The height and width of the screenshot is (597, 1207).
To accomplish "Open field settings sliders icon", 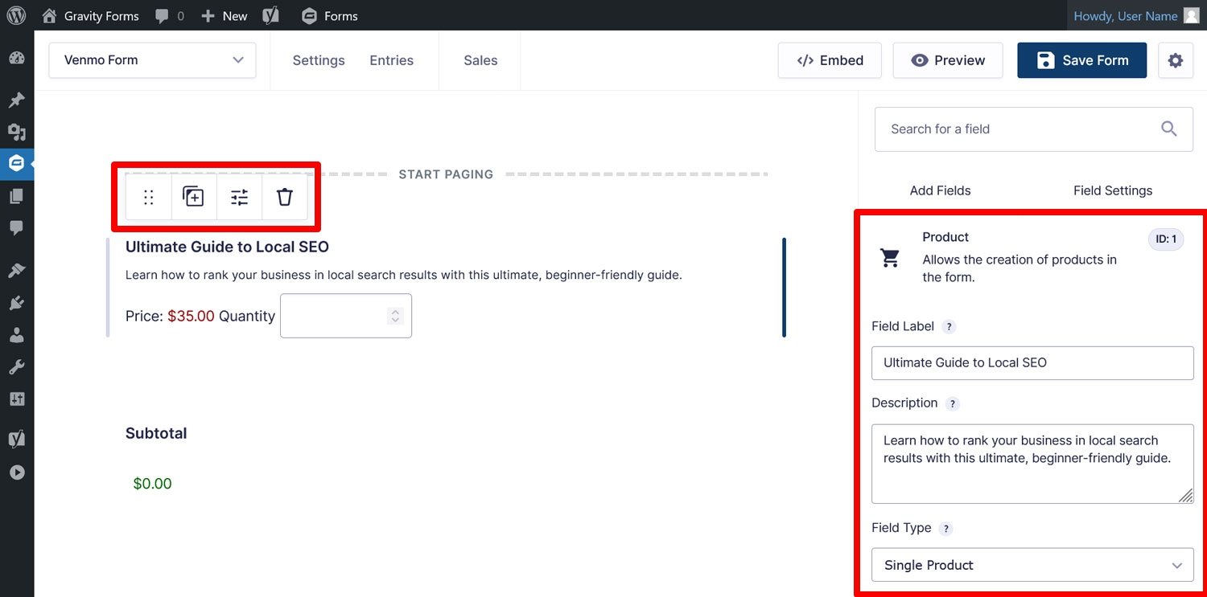I will pyautogui.click(x=240, y=197).
